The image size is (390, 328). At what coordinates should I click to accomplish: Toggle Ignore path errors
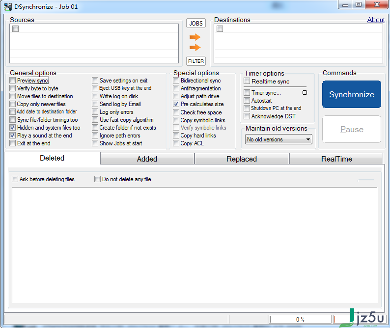pyautogui.click(x=95, y=136)
